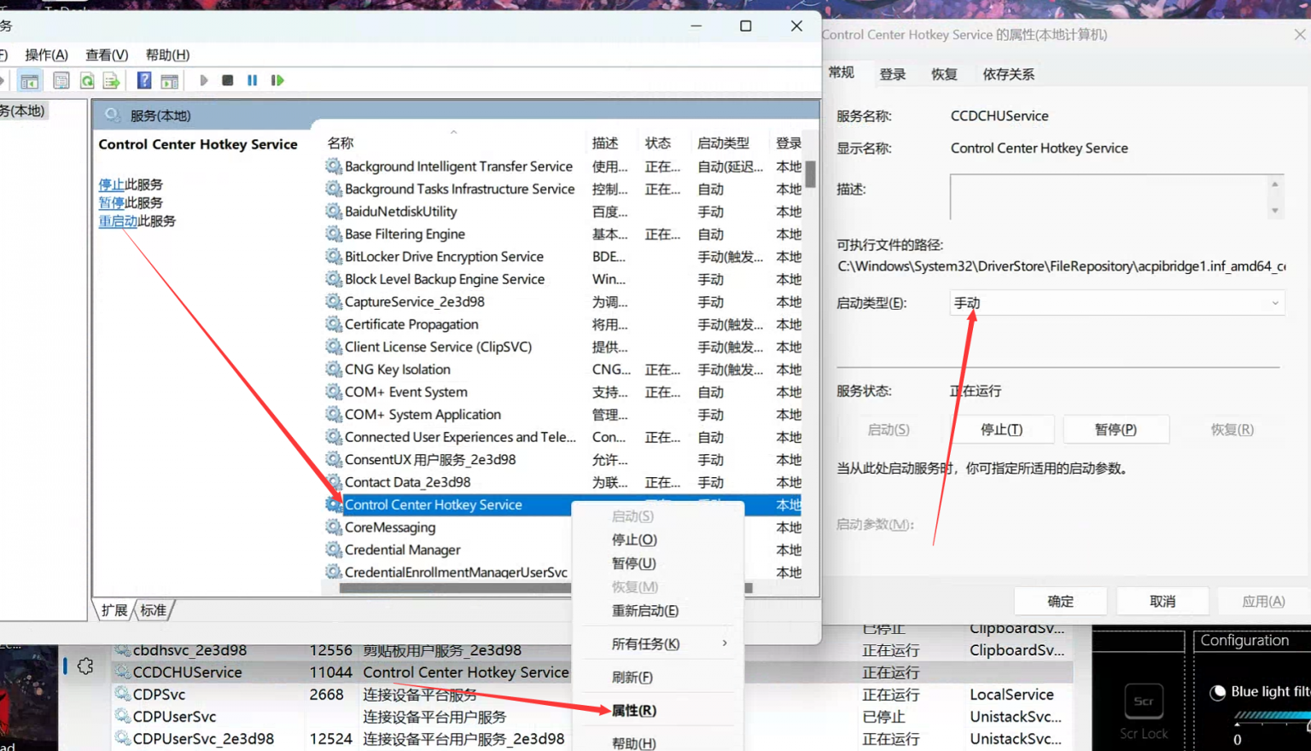This screenshot has height=751, width=1311.
Task: Switch to the 依存关系 tab
Action: [1008, 74]
